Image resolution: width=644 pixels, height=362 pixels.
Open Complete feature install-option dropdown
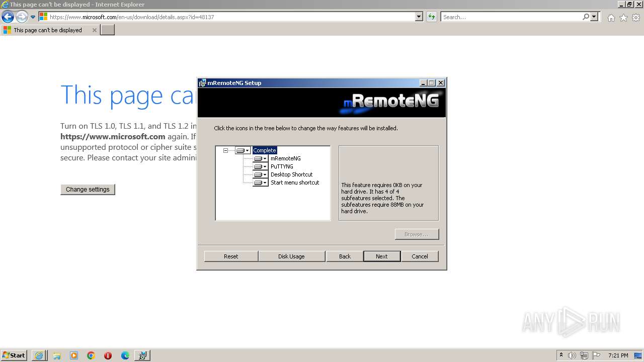(243, 150)
